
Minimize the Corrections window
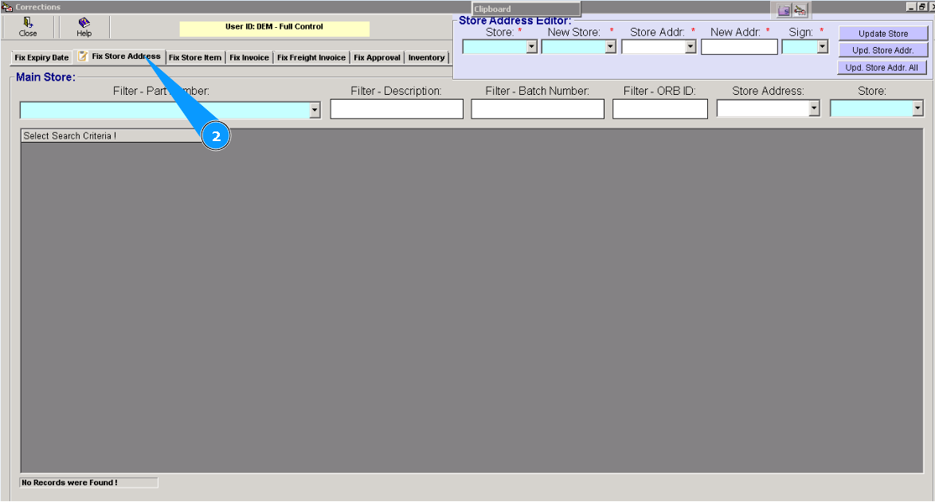tap(910, 6)
